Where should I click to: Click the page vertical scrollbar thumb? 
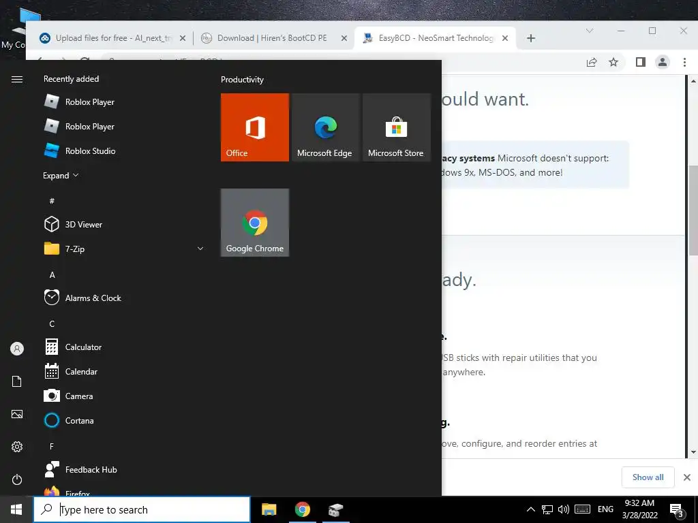(693, 210)
